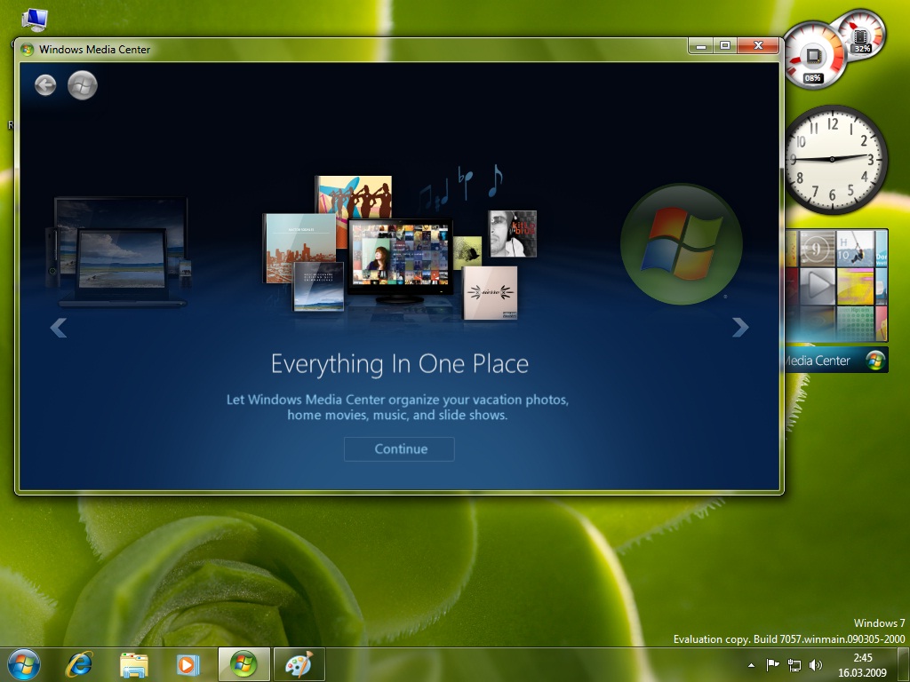Open Windows Explorer from taskbar
This screenshot has width=910, height=682.
133,664
